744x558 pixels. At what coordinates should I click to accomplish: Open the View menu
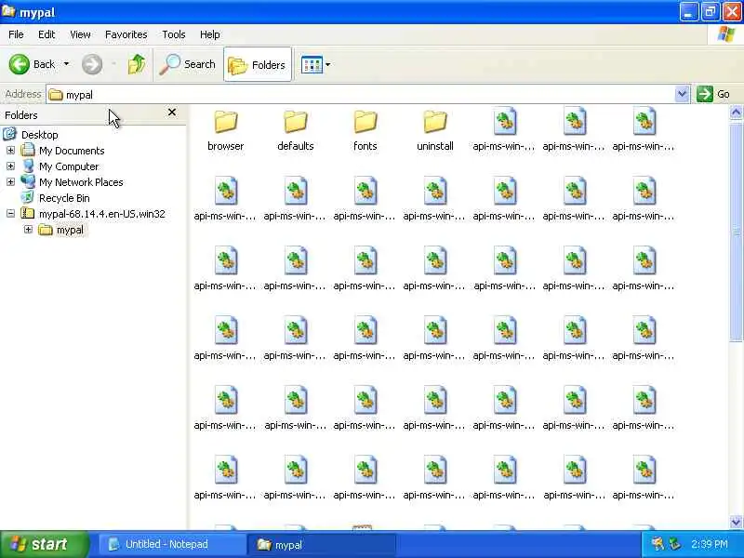(x=80, y=34)
